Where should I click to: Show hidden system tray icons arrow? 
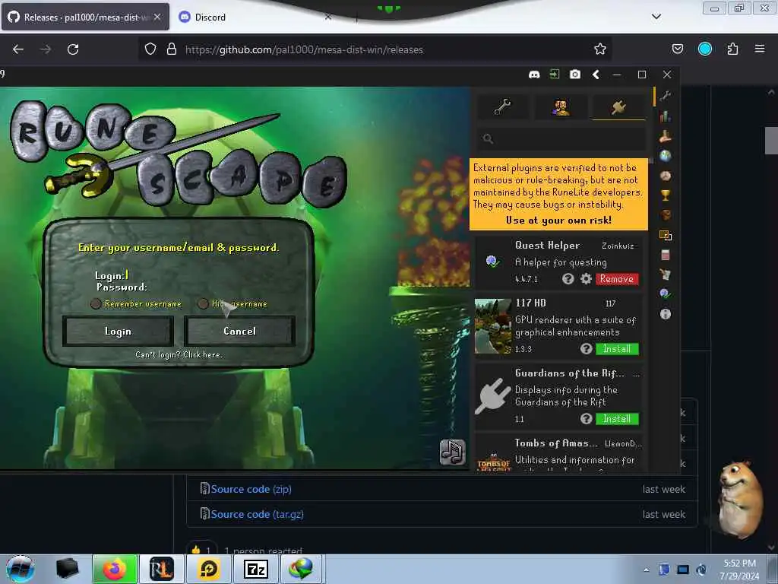646,570
